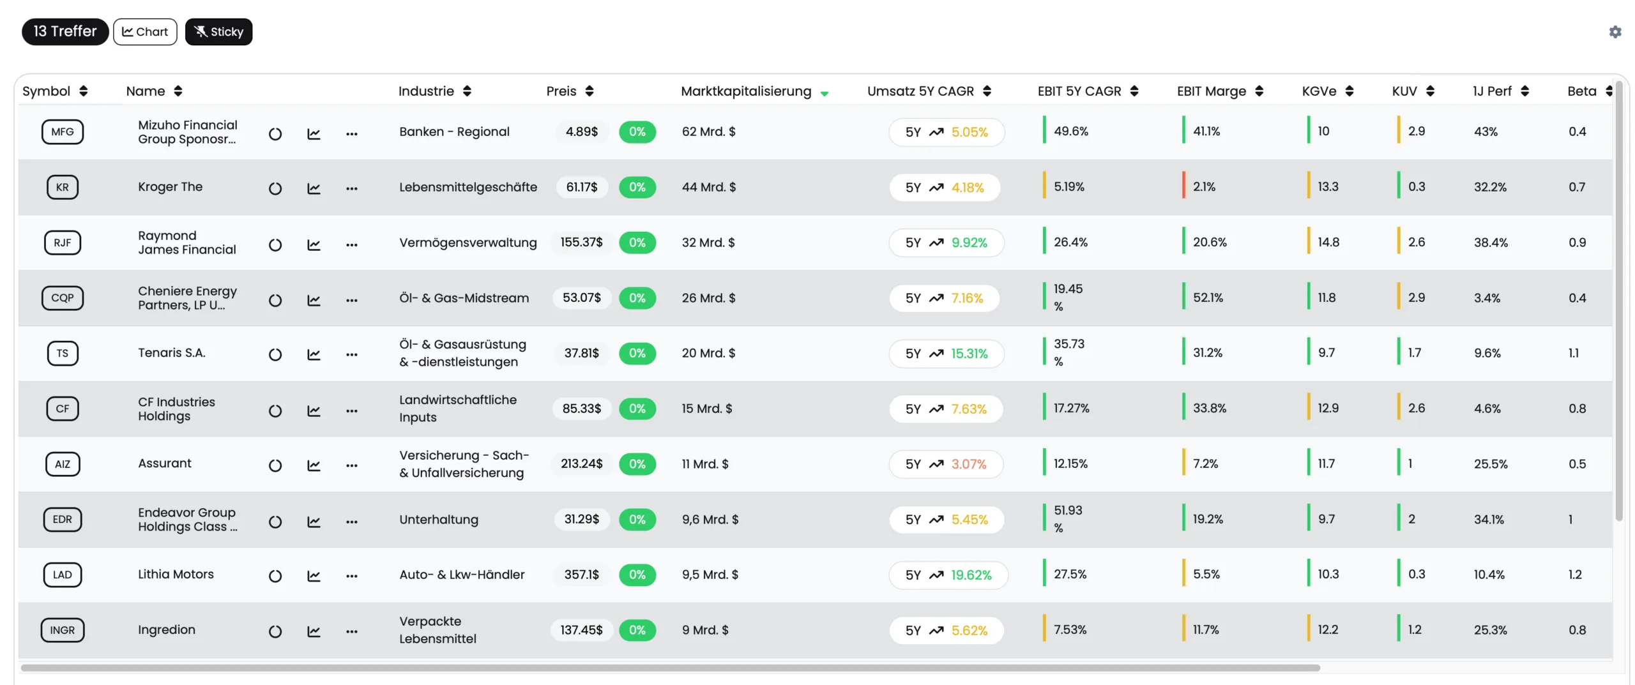Image resolution: width=1635 pixels, height=685 pixels.
Task: Open the LAD symbol badge
Action: tap(62, 575)
